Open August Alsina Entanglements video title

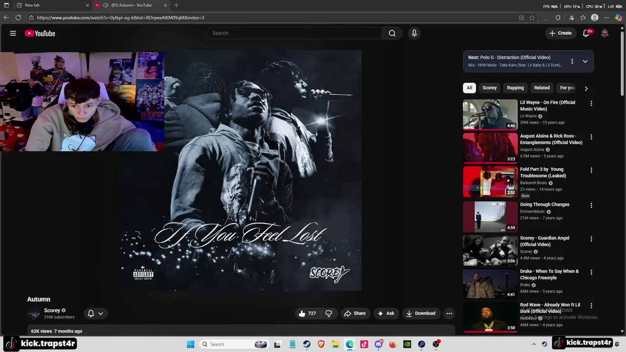tap(551, 139)
